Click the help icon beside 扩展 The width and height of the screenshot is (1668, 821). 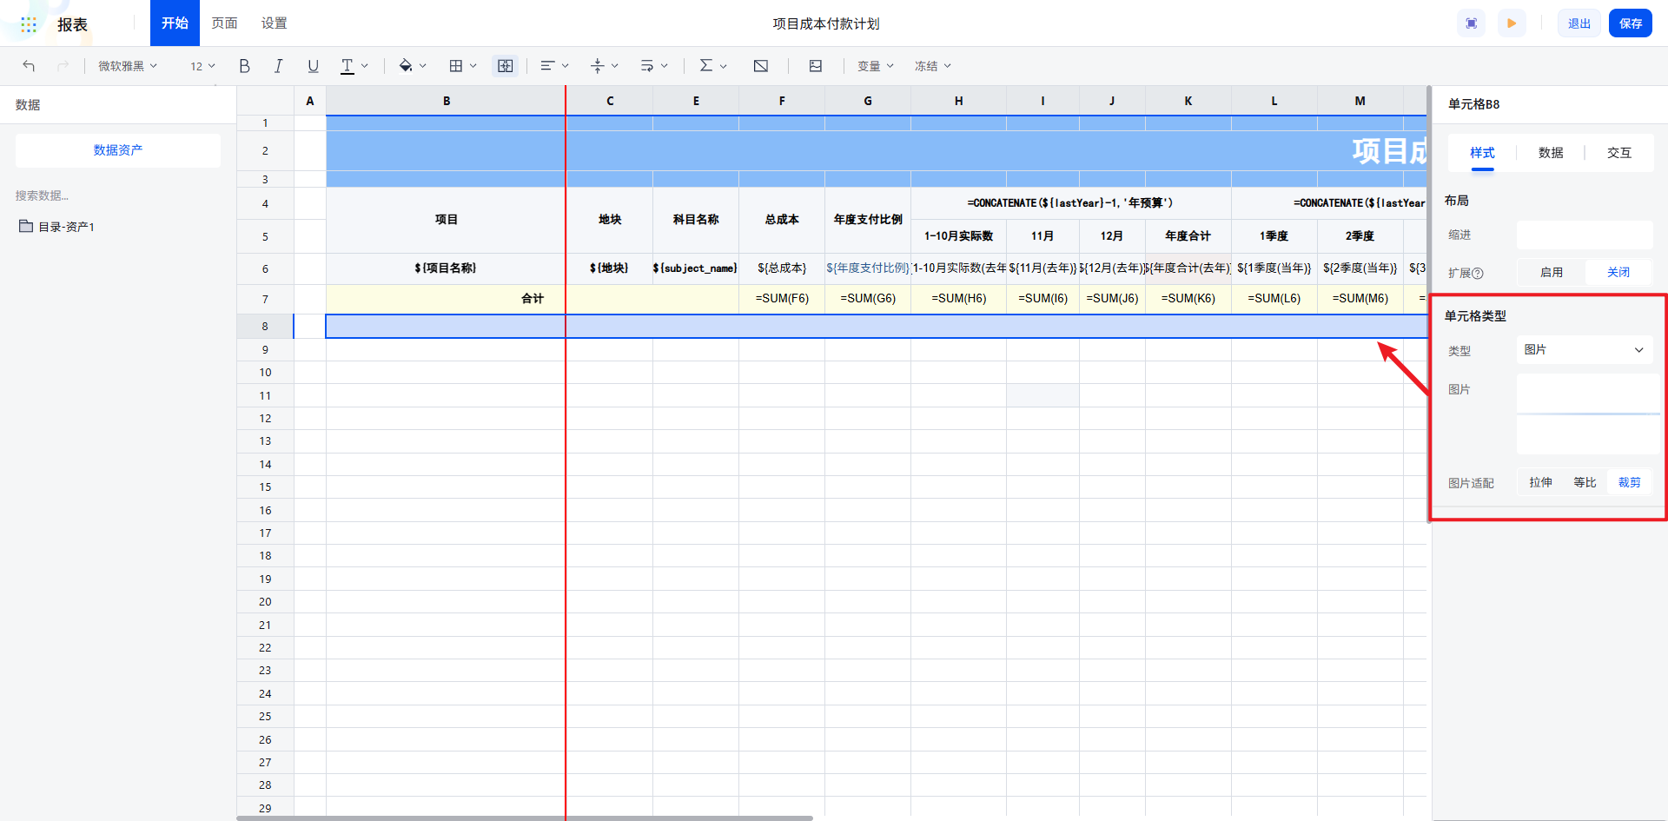(x=1478, y=274)
